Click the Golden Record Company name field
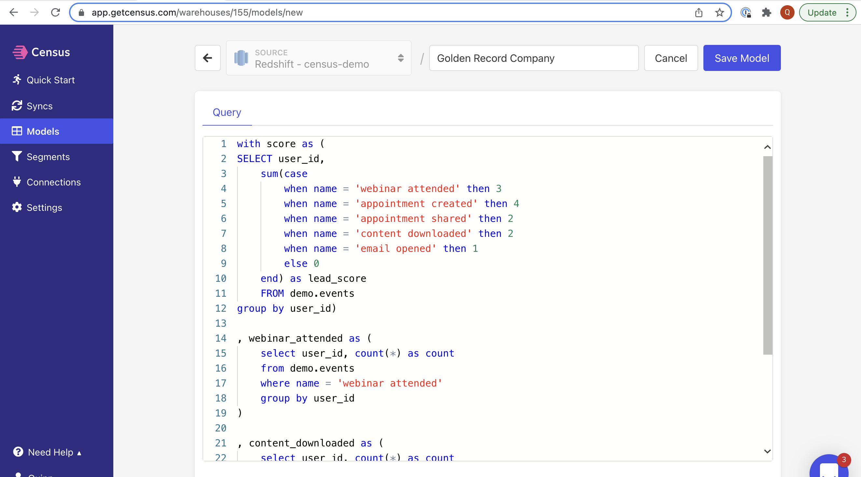The width and height of the screenshot is (861, 477). pos(533,58)
